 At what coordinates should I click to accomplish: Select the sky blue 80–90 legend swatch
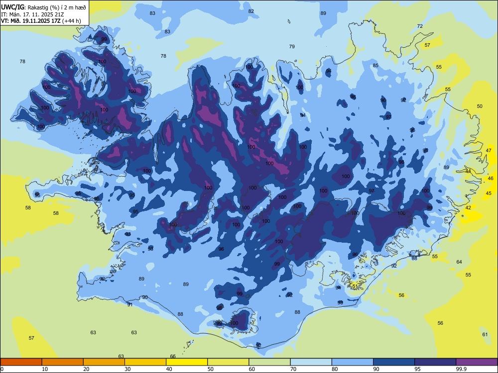[353, 362]
